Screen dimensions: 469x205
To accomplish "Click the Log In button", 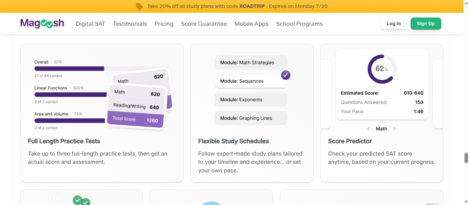I will coord(394,24).
